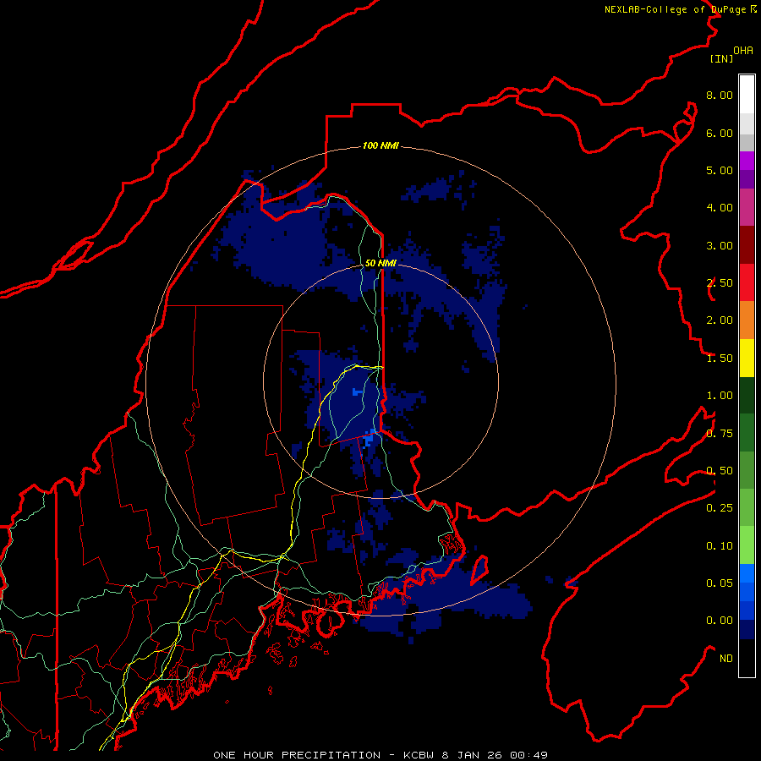This screenshot has width=761, height=761.
Task: Pick the dark red swatch beside 3.00
Action: [x=747, y=245]
